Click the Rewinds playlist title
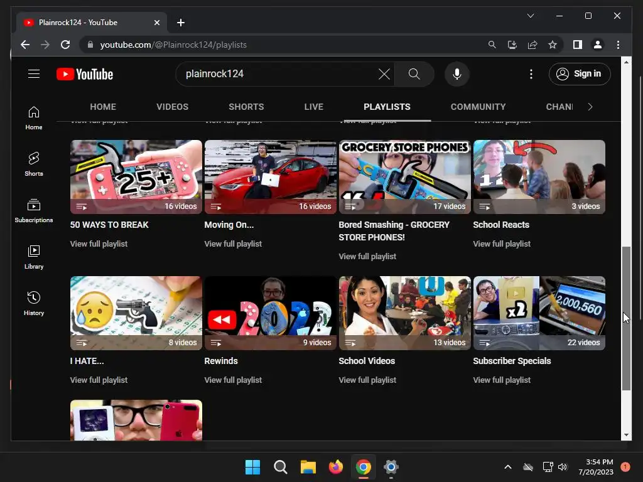Screen dimensions: 643x482 coord(221,361)
